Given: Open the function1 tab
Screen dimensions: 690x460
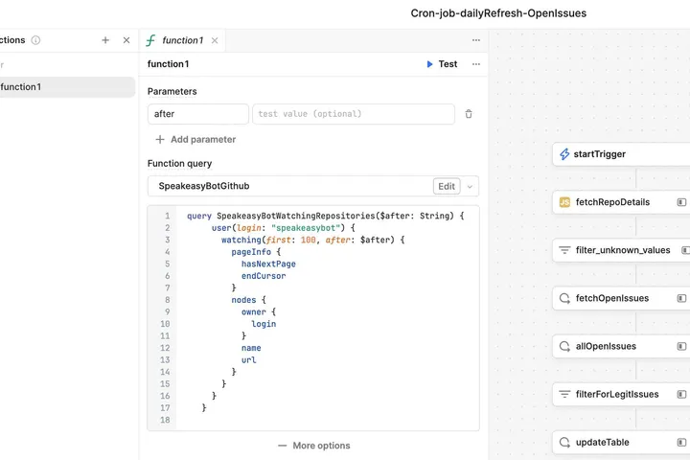Looking at the screenshot, I should [x=182, y=40].
